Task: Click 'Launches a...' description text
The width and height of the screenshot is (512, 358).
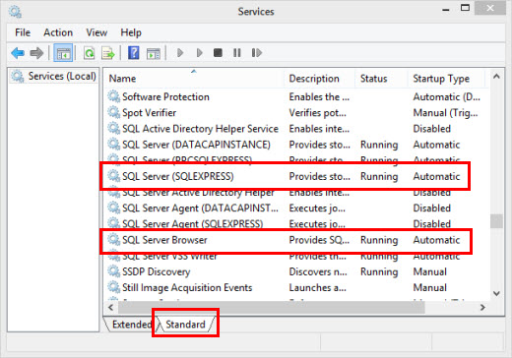Action: (x=317, y=287)
